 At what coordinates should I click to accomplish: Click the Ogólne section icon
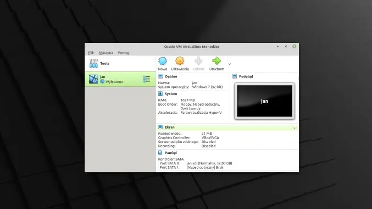click(160, 76)
